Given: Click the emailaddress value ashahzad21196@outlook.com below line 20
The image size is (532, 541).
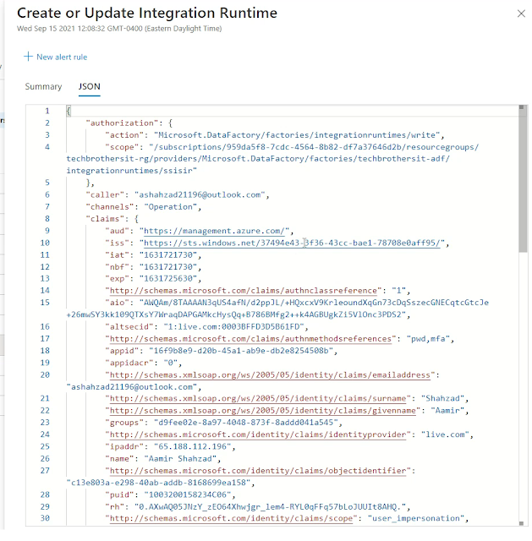Looking at the screenshot, I should (132, 387).
